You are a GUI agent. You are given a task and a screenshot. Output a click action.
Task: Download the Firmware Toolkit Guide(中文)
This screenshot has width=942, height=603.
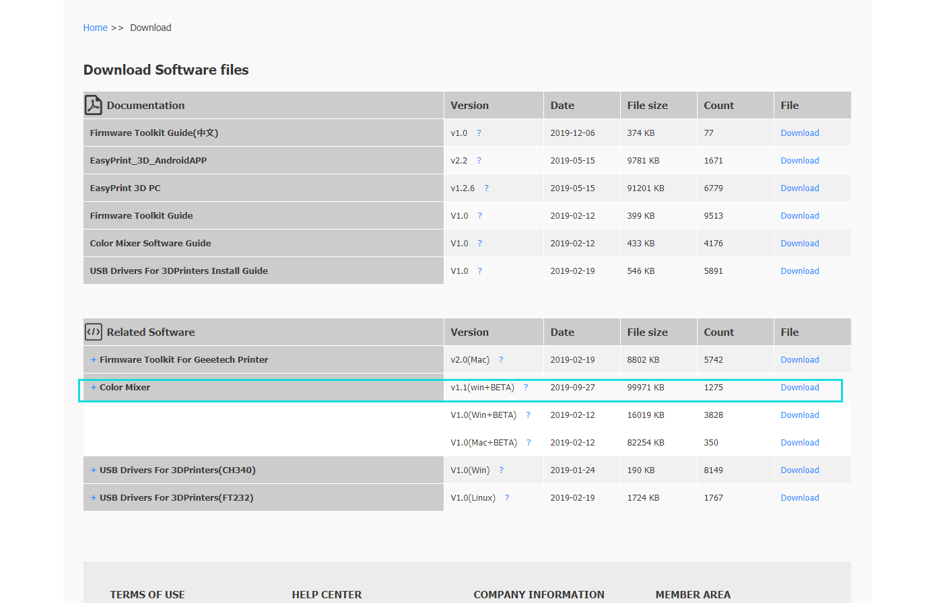tap(799, 133)
